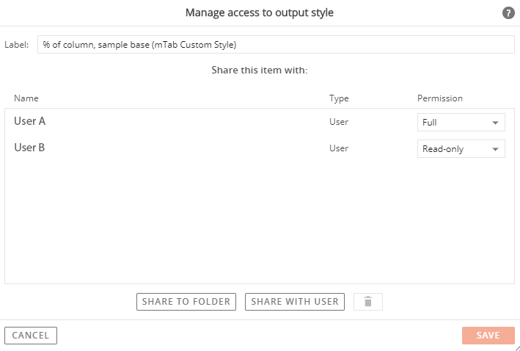Click the 'Label:' field caption

coord(17,45)
